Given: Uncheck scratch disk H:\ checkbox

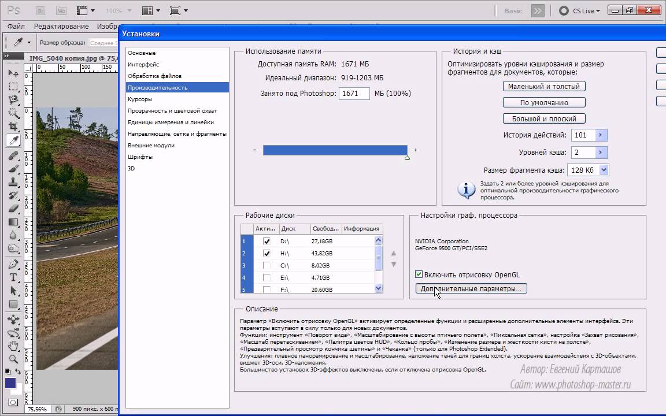Looking at the screenshot, I should click(267, 254).
